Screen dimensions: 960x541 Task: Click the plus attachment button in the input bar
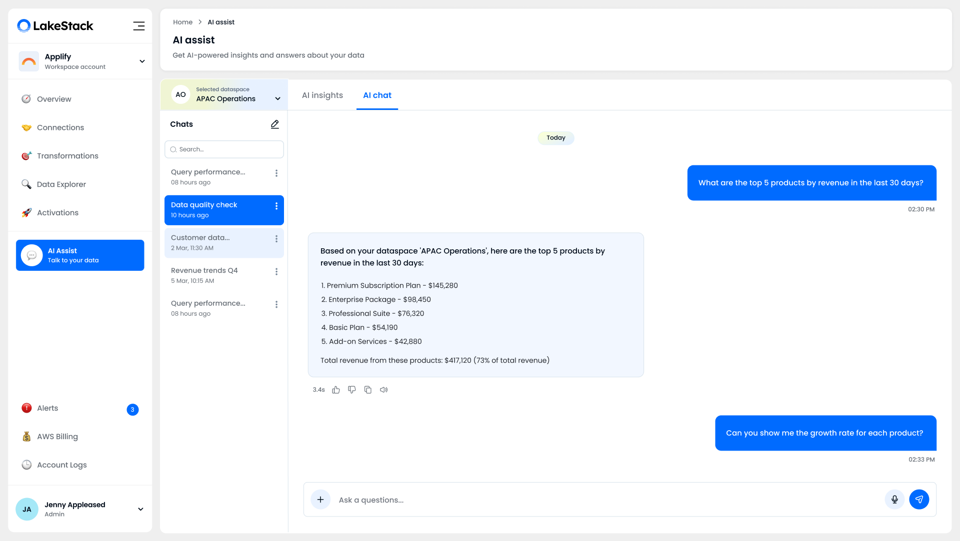(320, 500)
